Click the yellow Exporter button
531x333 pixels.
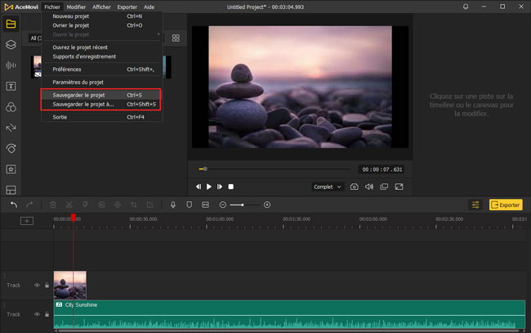505,205
